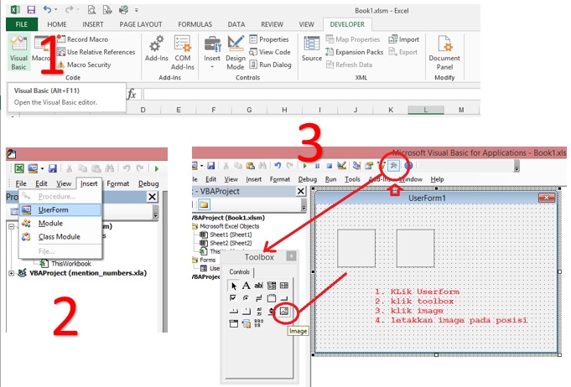Open the Document Panel
The height and width of the screenshot is (387, 571).
pos(444,53)
